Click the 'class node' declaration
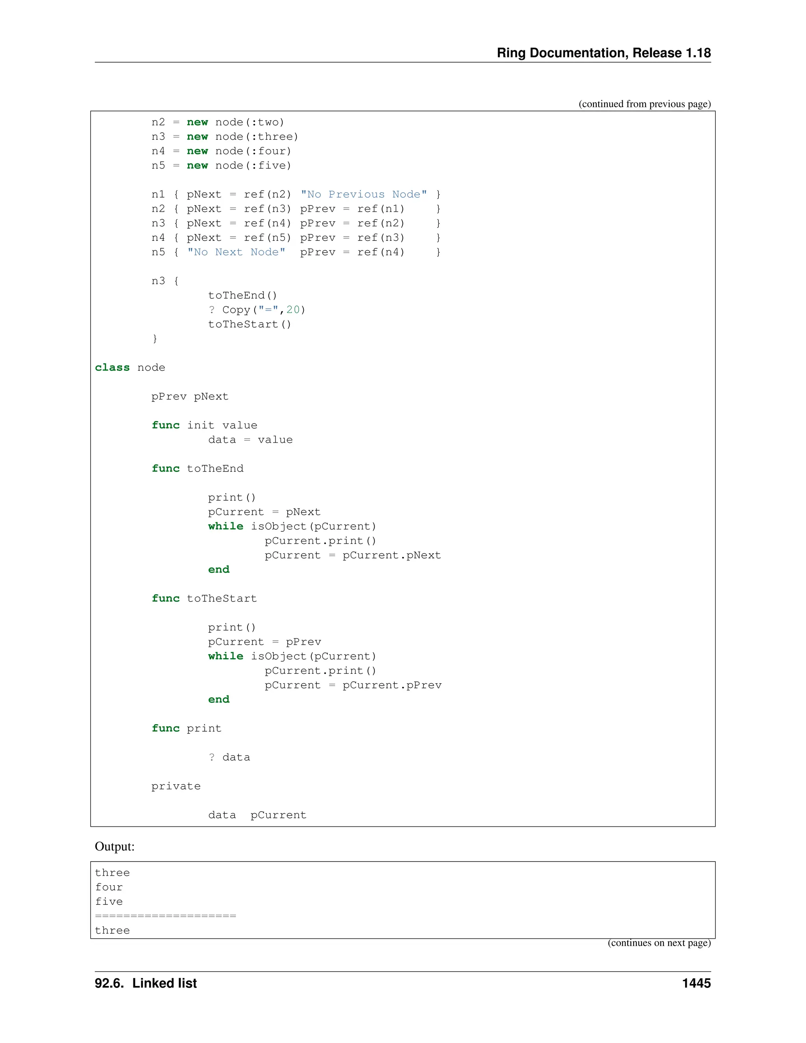 (x=130, y=367)
